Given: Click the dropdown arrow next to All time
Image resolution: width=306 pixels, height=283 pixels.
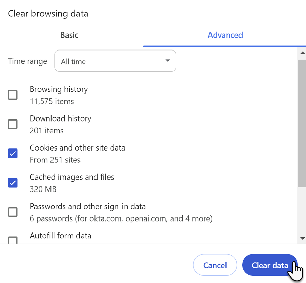Looking at the screenshot, I should coord(167,60).
